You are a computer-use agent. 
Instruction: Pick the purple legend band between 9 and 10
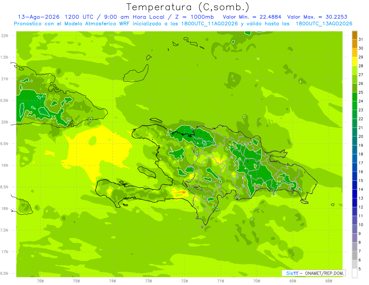pos(355,229)
